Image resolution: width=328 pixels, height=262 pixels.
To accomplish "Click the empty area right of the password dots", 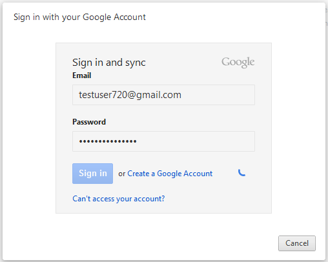I will tap(196, 141).
